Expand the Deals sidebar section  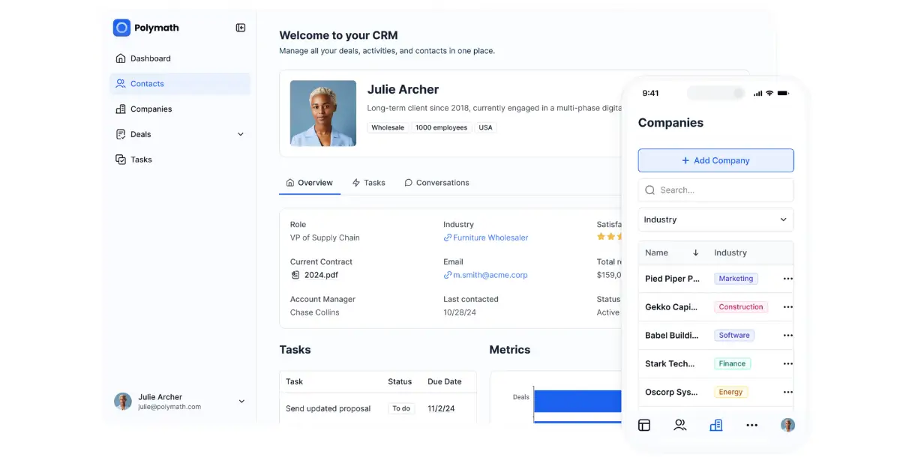(240, 134)
